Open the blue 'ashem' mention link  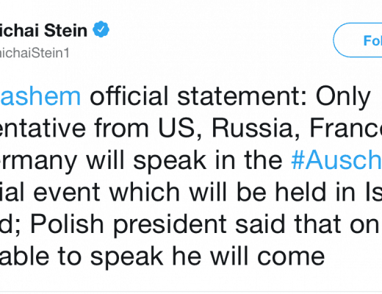40,96
